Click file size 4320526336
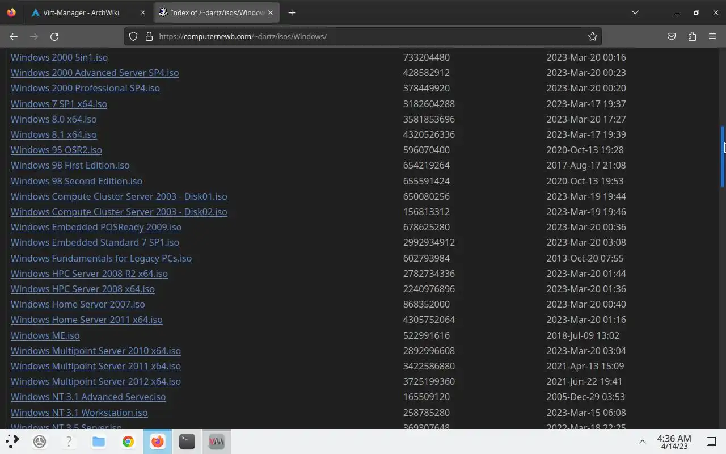 coord(429,134)
